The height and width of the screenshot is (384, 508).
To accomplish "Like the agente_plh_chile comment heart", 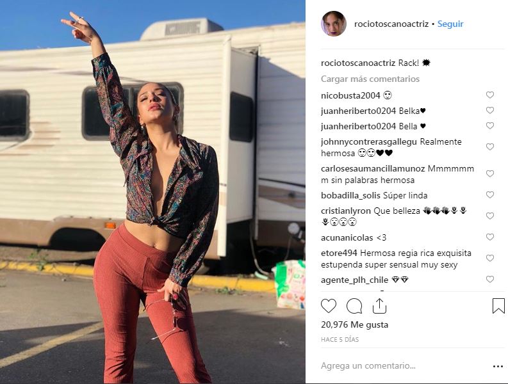I will point(490,279).
